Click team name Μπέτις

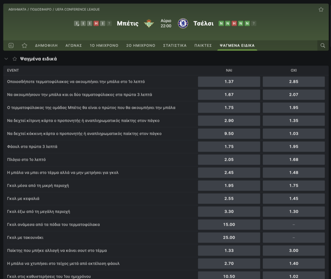(x=128, y=23)
